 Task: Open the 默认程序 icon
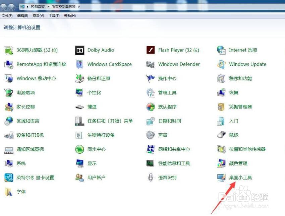151,107
